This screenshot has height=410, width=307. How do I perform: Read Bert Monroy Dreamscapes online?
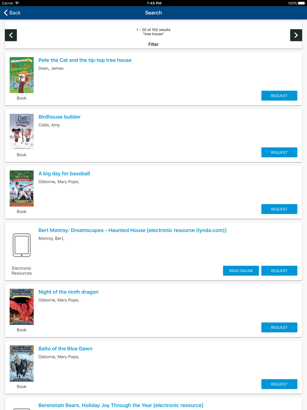point(241,271)
